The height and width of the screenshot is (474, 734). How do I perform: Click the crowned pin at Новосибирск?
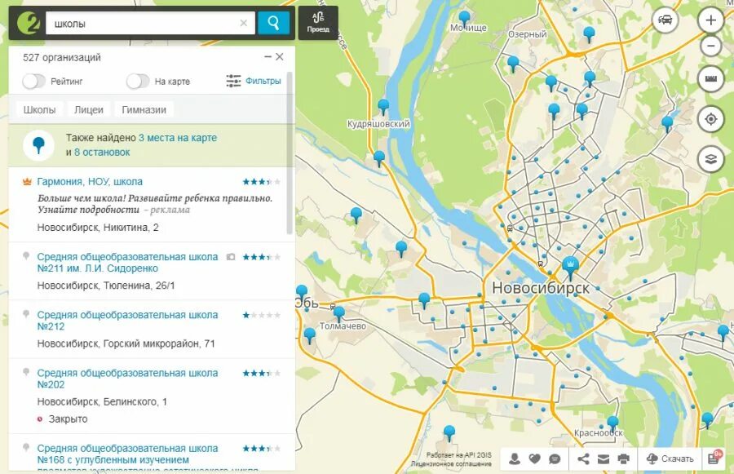tap(570, 267)
